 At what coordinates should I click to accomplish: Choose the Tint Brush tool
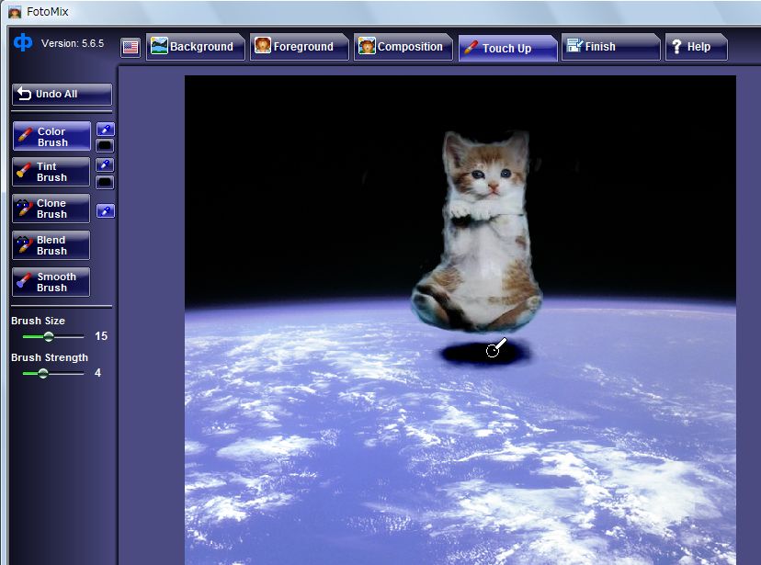click(51, 172)
